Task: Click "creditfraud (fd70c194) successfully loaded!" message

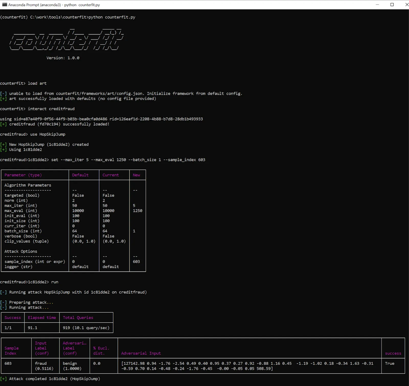Action: [55, 124]
